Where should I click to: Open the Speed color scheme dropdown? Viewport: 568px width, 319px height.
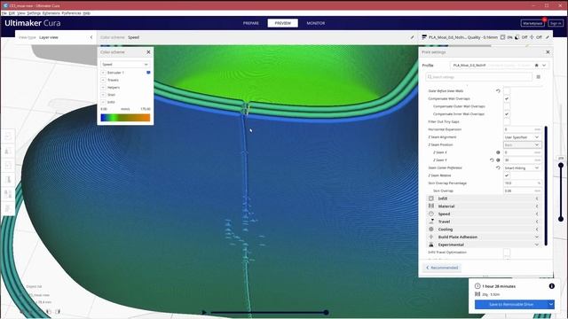tap(125, 65)
